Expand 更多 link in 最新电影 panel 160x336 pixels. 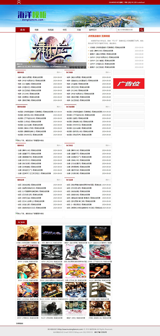(59, 72)
